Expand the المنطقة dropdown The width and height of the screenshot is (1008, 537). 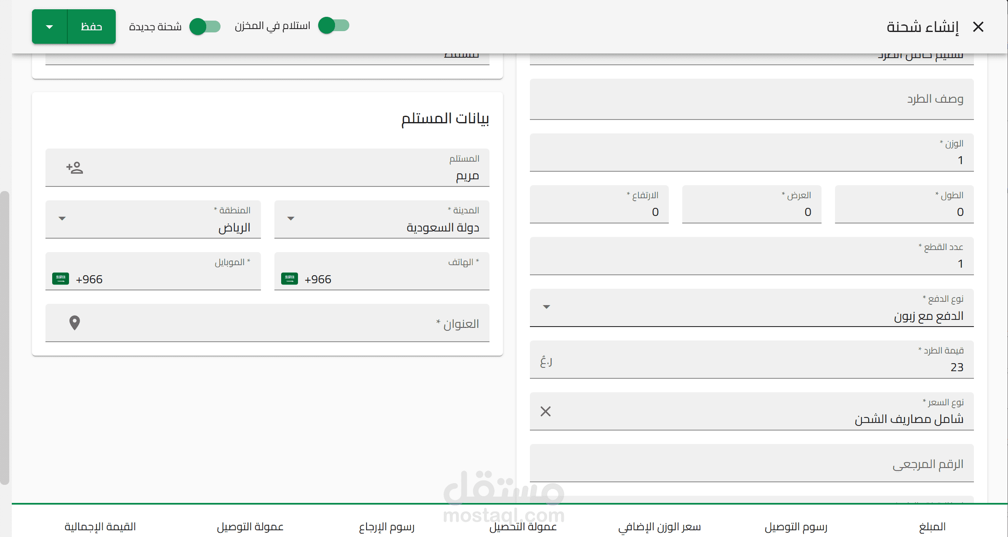pos(62,218)
